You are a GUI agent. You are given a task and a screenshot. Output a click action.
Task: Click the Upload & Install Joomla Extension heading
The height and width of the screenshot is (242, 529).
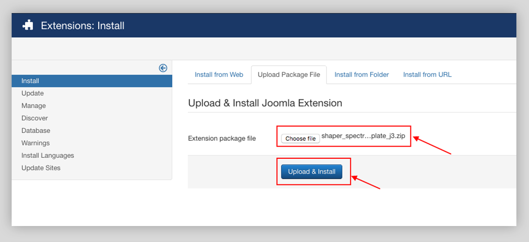pos(265,103)
